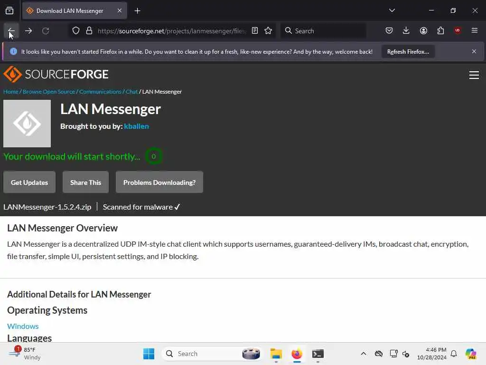Click the Refresh Firefox... button
The height and width of the screenshot is (365, 486).
408,52
